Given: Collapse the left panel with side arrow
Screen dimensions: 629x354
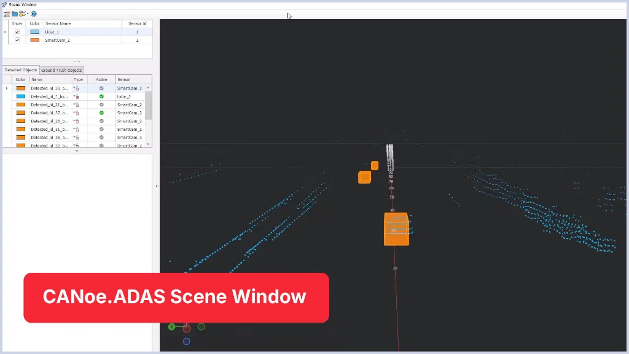Looking at the screenshot, I should [x=157, y=186].
